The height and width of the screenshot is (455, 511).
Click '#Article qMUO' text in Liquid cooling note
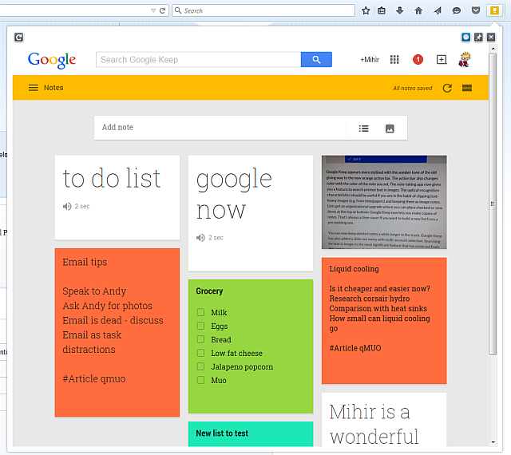(x=355, y=348)
